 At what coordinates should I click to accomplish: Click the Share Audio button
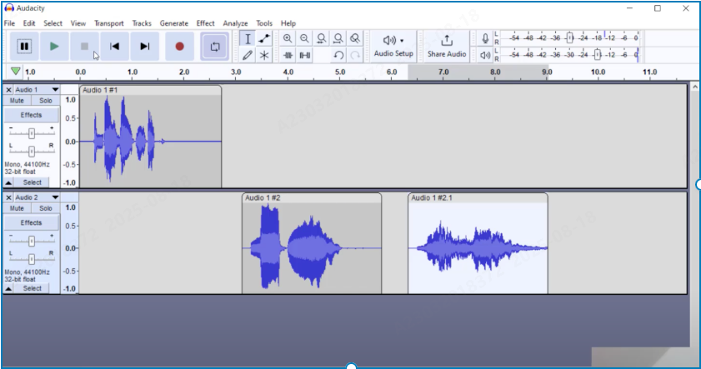point(447,46)
